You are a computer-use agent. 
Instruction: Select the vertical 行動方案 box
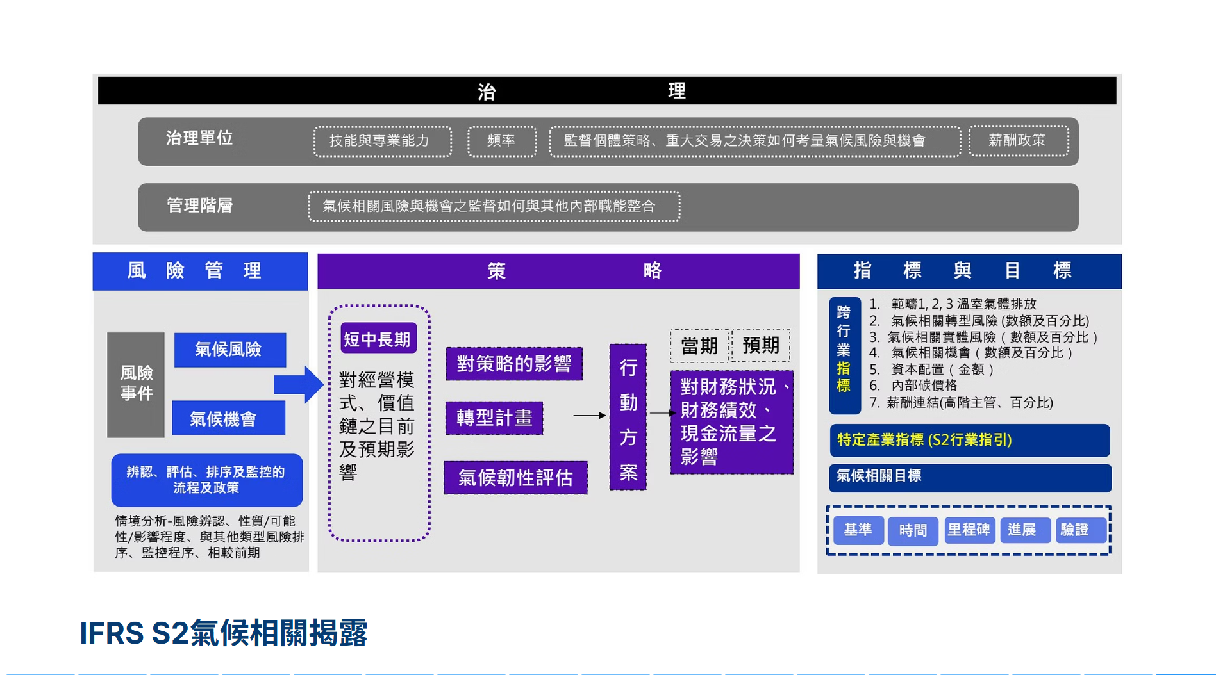pos(628,418)
